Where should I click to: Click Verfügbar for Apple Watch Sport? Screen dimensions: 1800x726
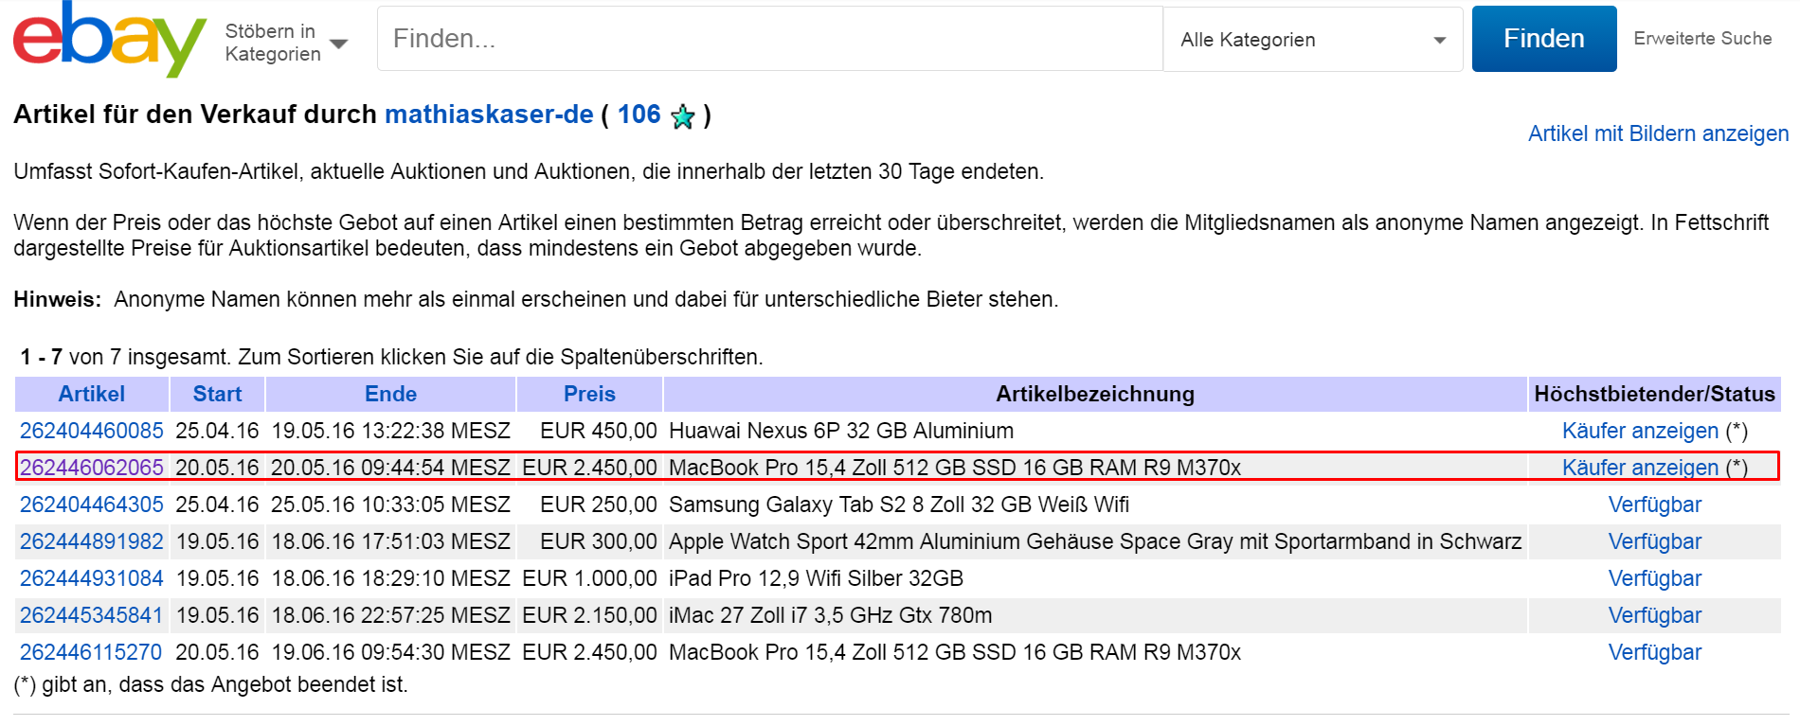point(1655,541)
